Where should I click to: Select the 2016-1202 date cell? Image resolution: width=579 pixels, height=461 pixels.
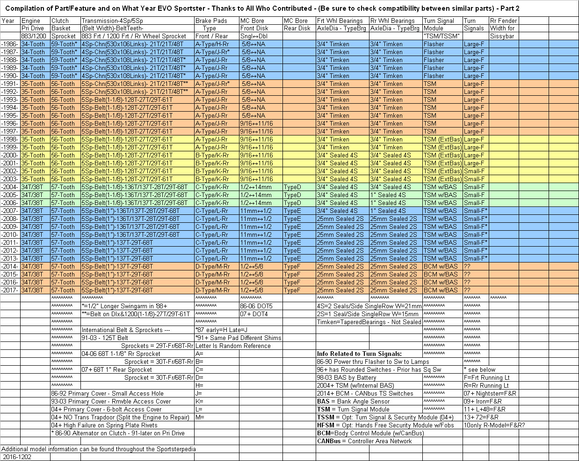point(17,457)
